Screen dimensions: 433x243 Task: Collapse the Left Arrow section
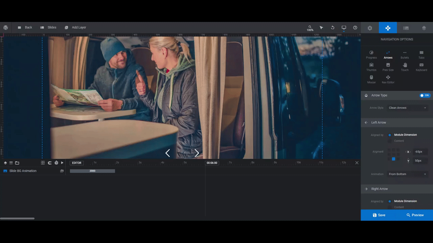pyautogui.click(x=397, y=123)
